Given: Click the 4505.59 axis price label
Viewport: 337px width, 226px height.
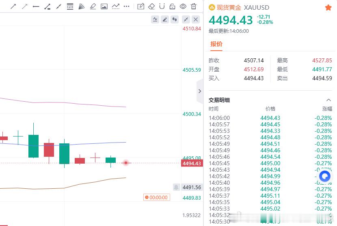Looking at the screenshot, I should pos(192,70).
